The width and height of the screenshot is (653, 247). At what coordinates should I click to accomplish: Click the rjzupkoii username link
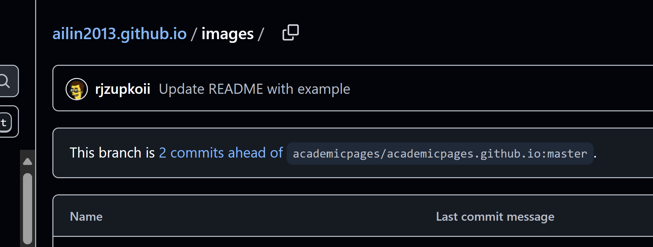pos(122,89)
